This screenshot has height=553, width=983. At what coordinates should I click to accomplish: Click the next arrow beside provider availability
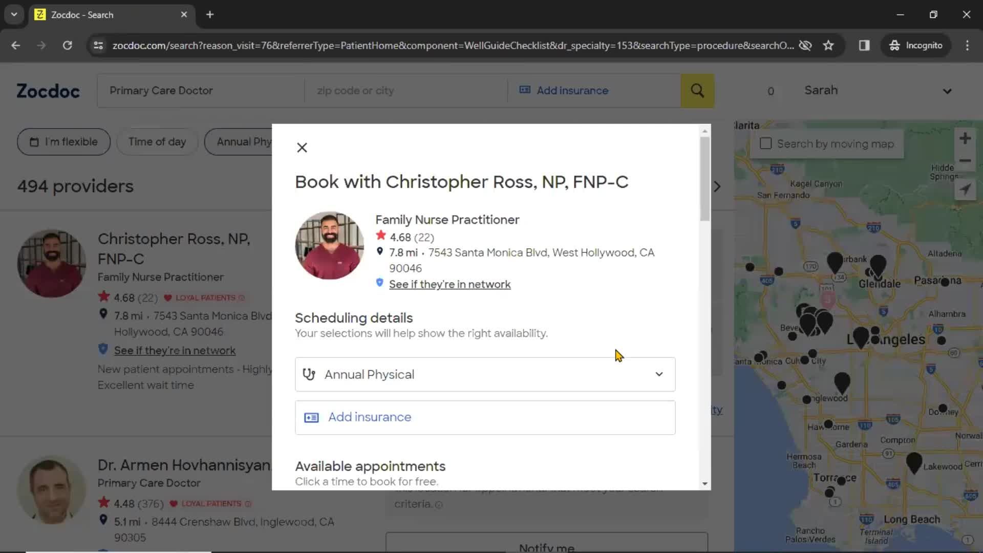(x=717, y=186)
